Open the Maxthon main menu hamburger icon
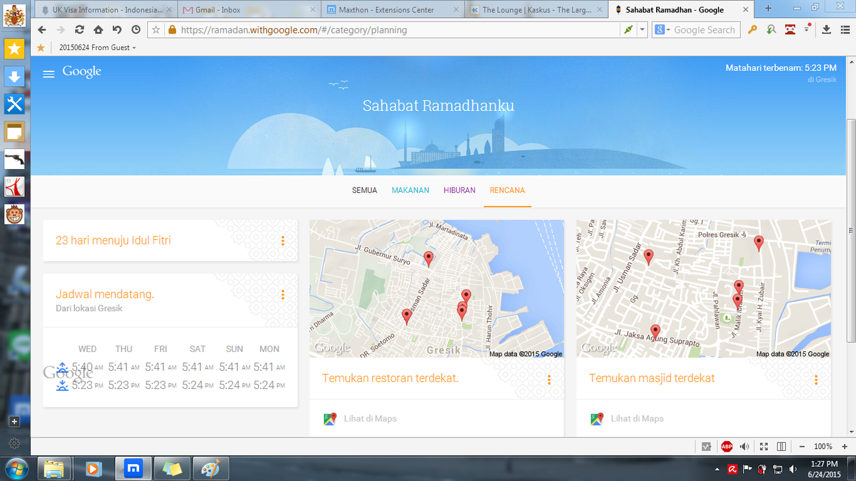The width and height of the screenshot is (856, 481). click(x=844, y=30)
